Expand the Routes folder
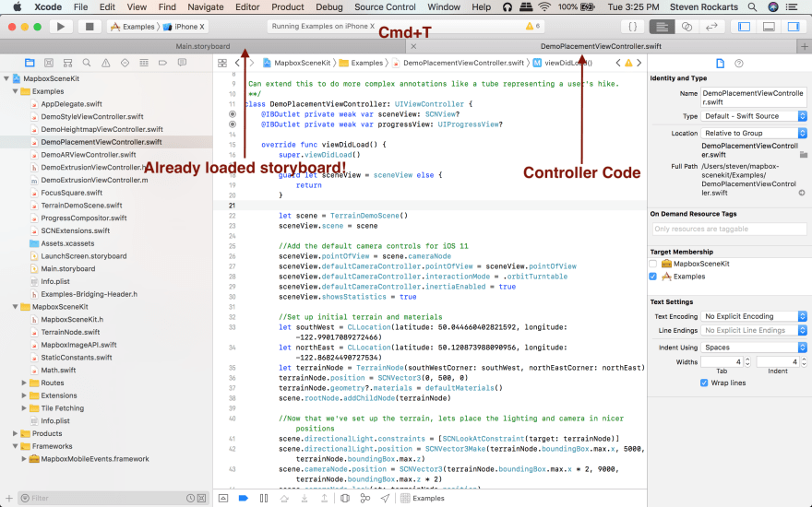Viewport: 812px width, 507px height. coord(24,383)
